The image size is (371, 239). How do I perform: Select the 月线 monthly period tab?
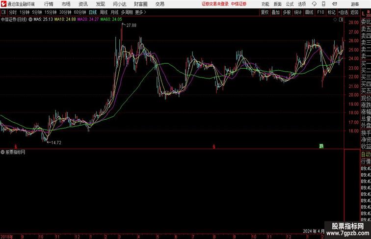coord(114,12)
